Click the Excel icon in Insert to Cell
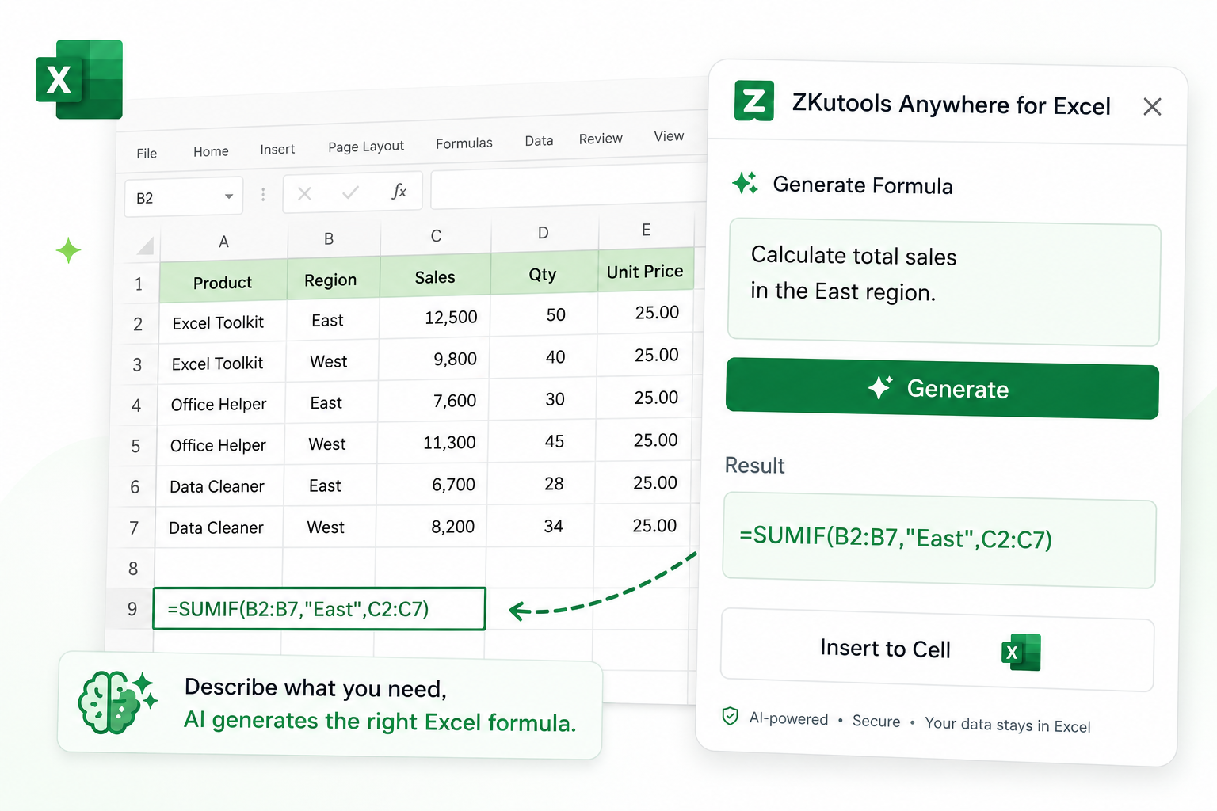 pyautogui.click(x=1021, y=652)
